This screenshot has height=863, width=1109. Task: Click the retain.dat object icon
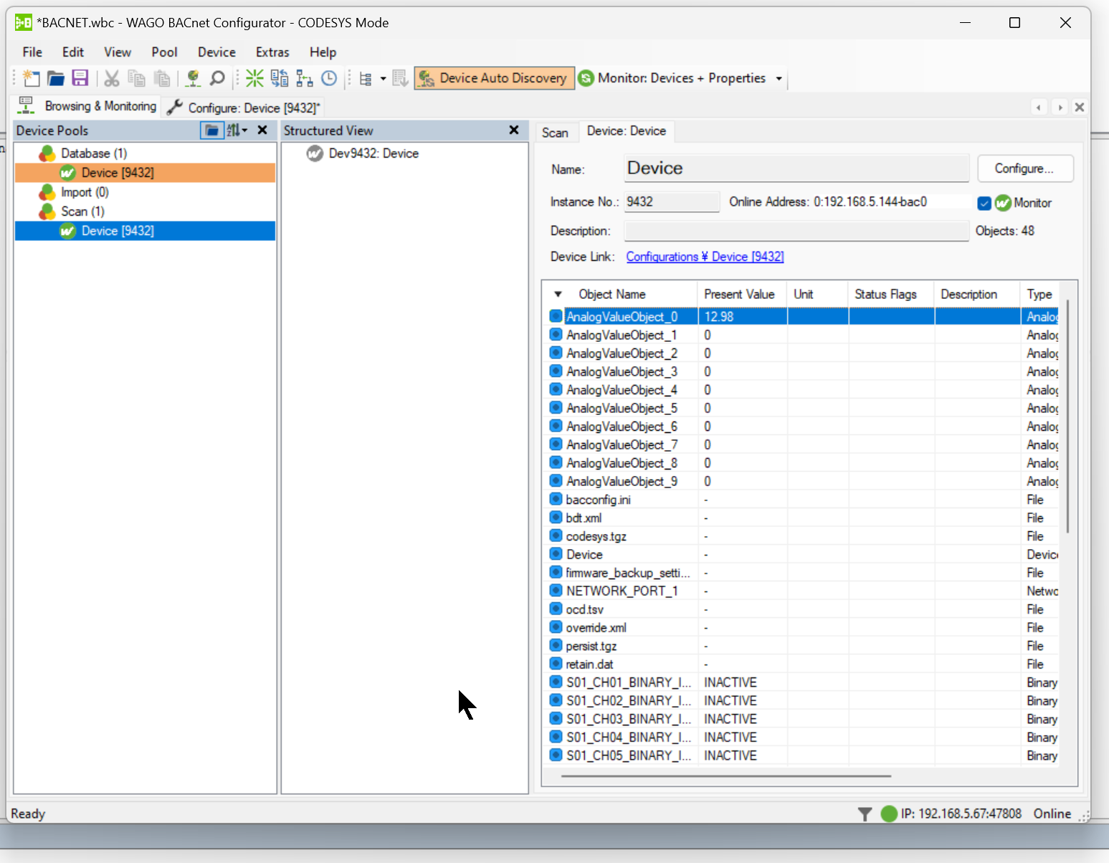pyautogui.click(x=556, y=664)
